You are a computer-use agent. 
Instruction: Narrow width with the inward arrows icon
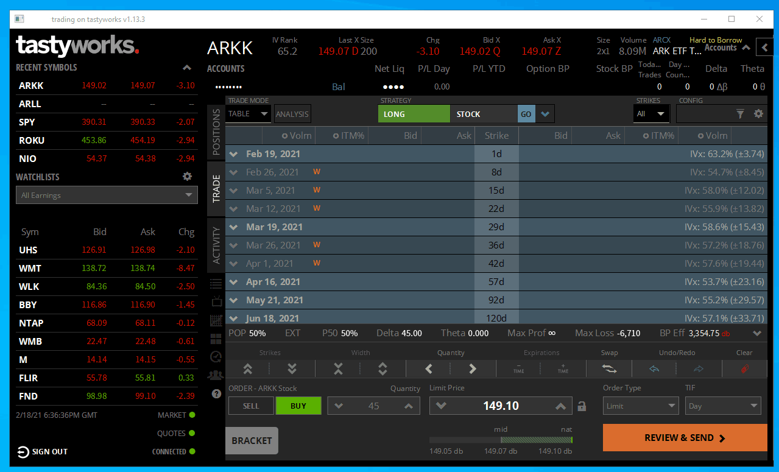338,368
